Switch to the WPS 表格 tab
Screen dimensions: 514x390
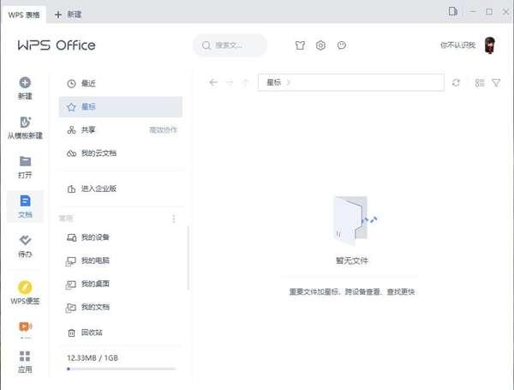[25, 14]
